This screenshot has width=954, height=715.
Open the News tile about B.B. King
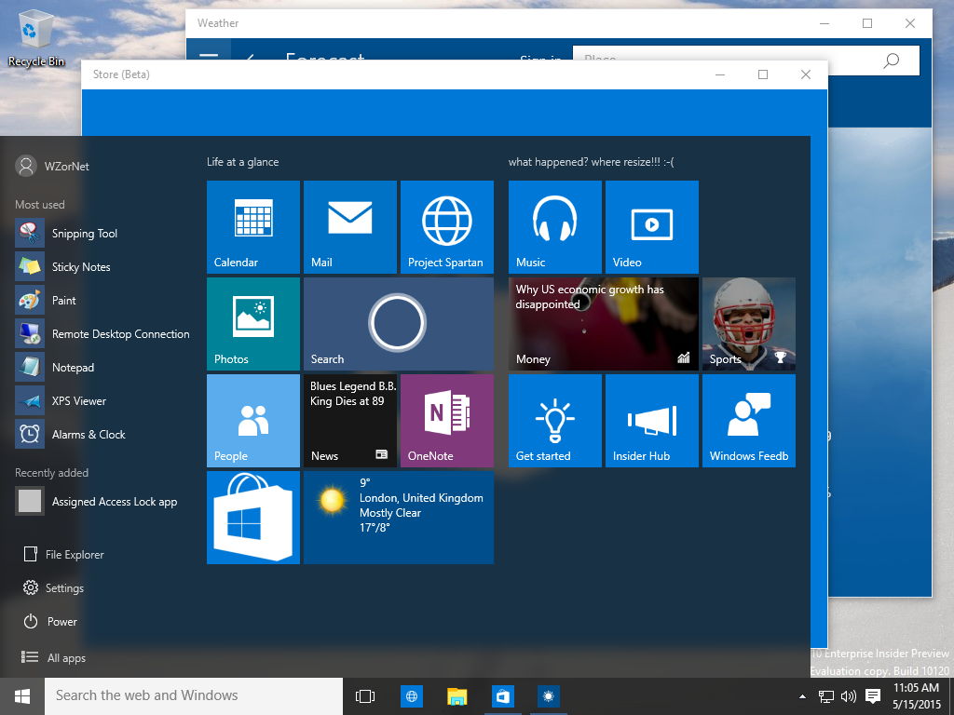point(350,420)
